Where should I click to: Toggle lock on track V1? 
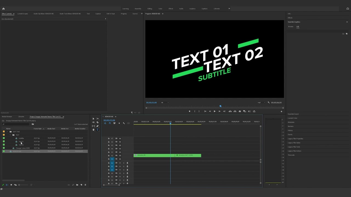pyautogui.click(x=109, y=159)
